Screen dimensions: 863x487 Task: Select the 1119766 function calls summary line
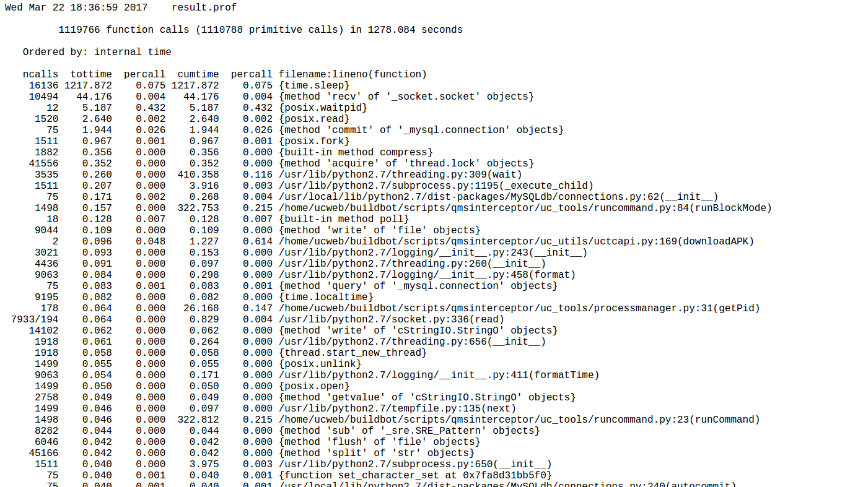point(260,30)
